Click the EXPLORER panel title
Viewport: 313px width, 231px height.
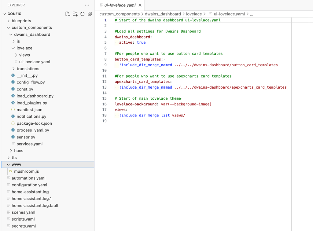pyautogui.click(x=16, y=5)
